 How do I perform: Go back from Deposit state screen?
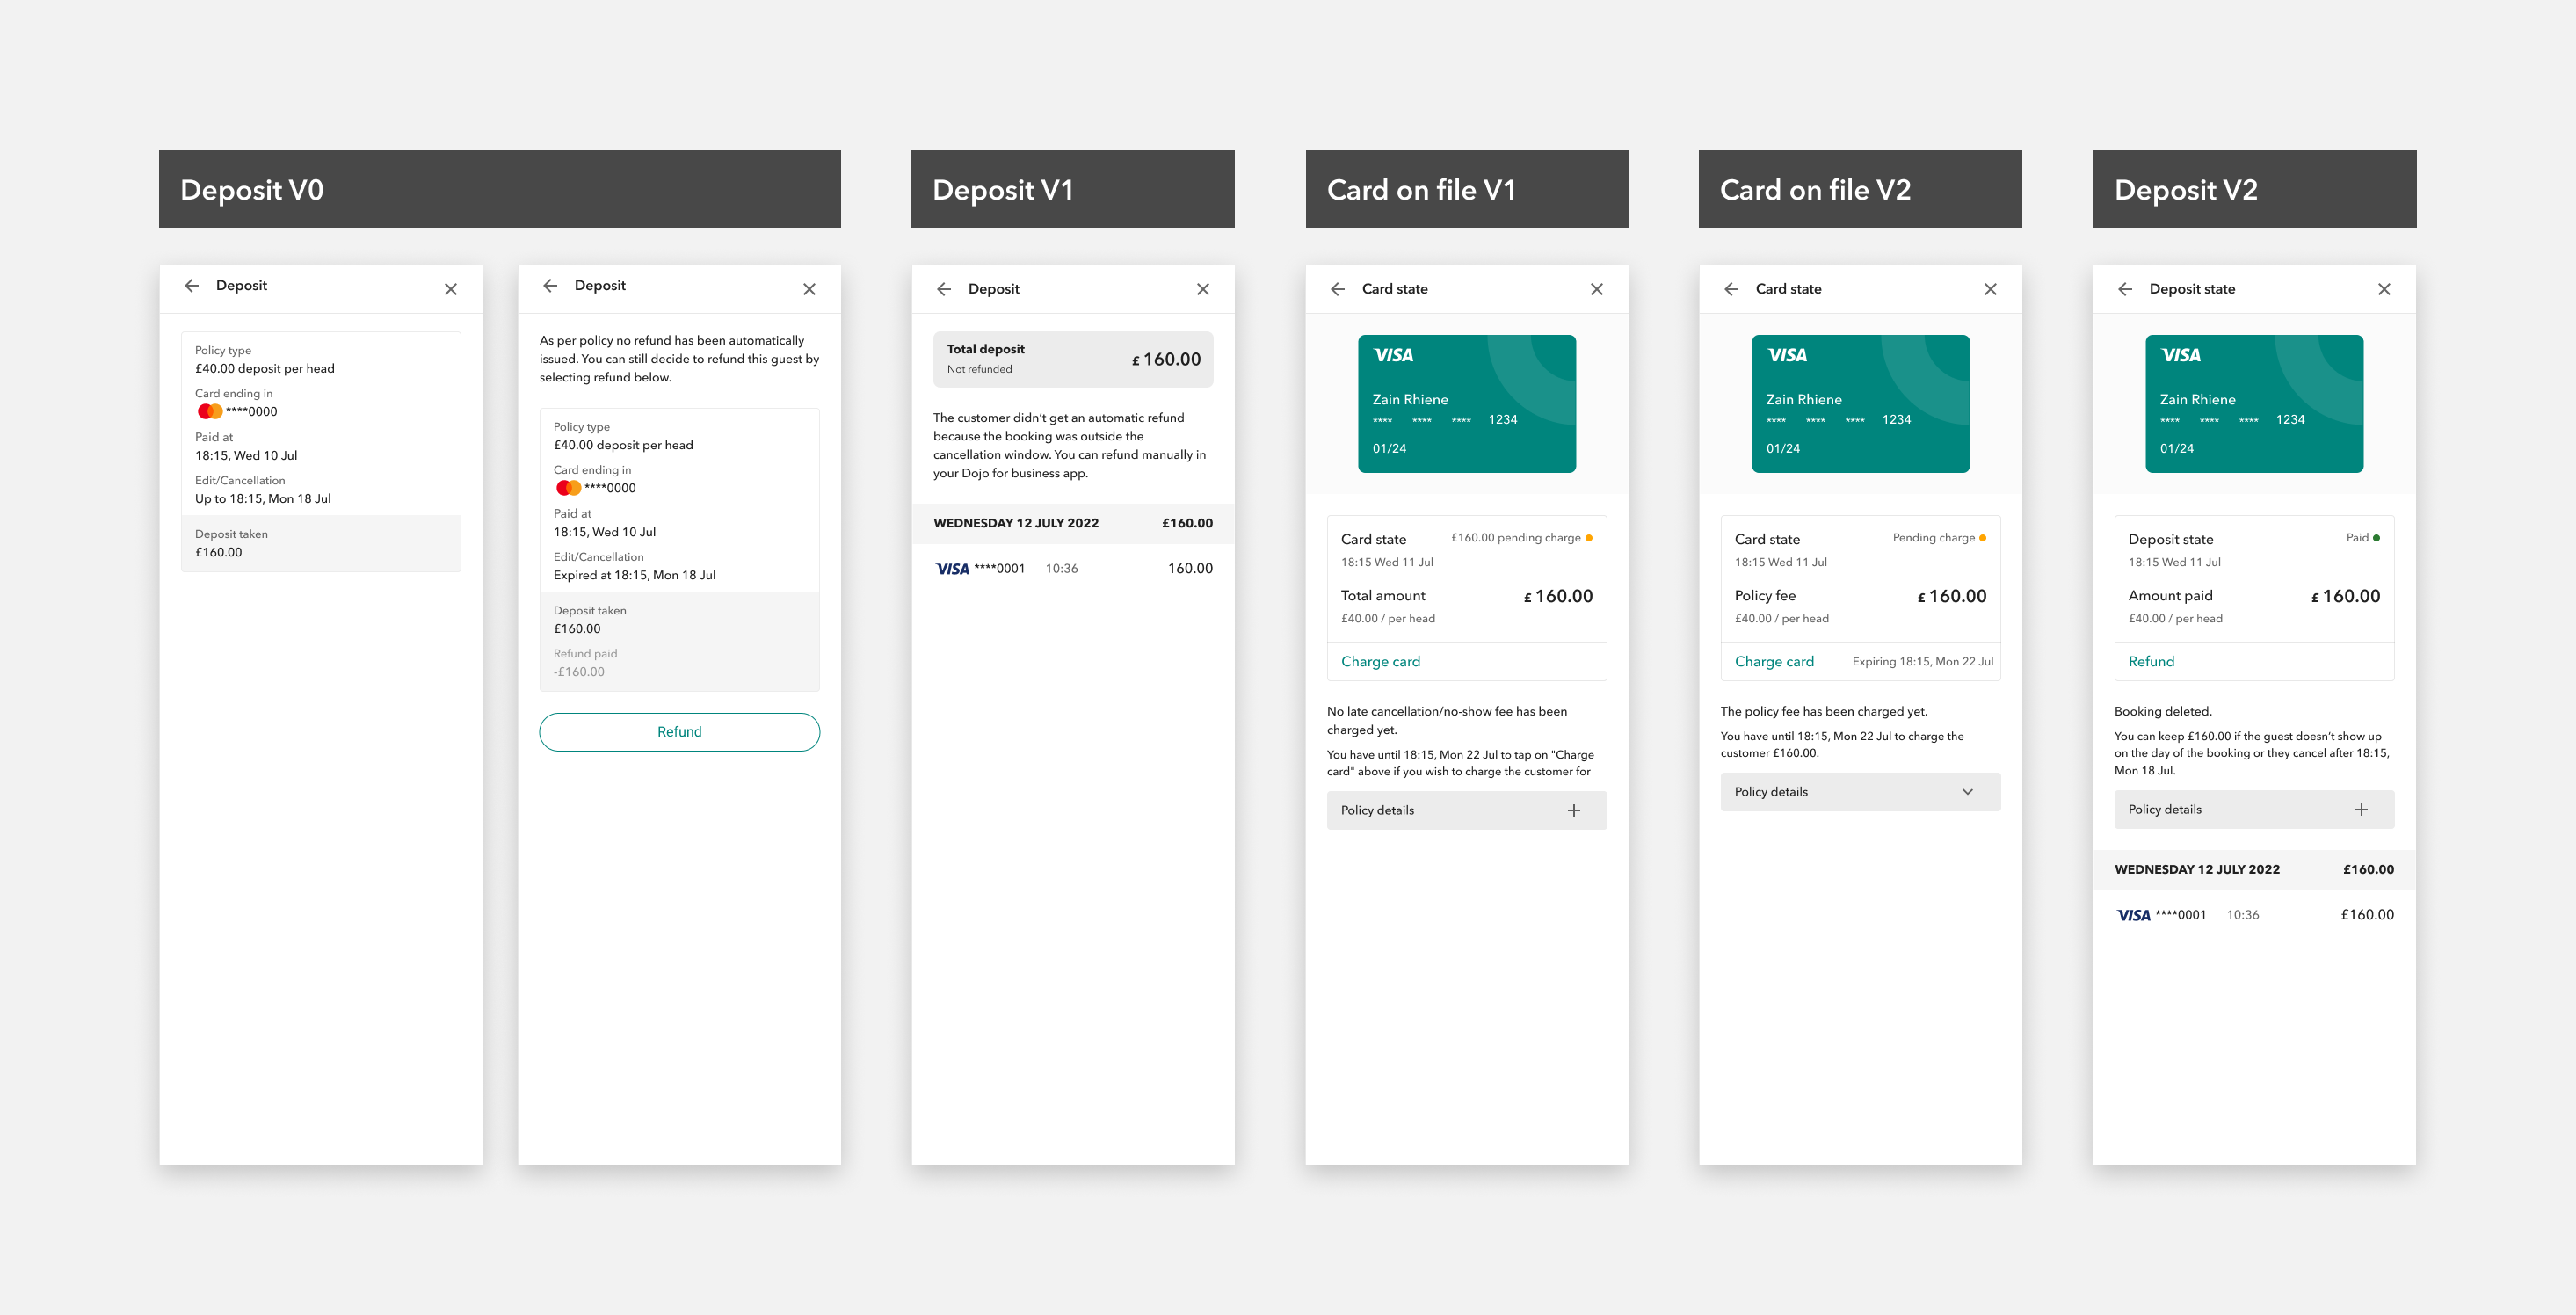point(2125,289)
